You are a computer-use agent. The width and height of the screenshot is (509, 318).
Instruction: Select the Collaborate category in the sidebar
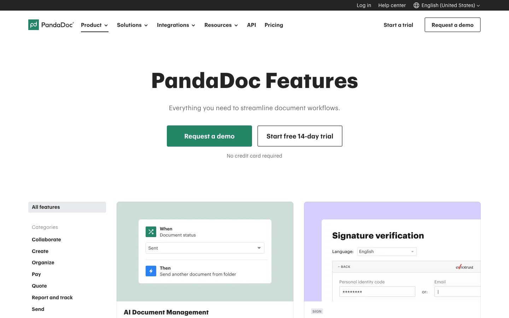point(46,240)
